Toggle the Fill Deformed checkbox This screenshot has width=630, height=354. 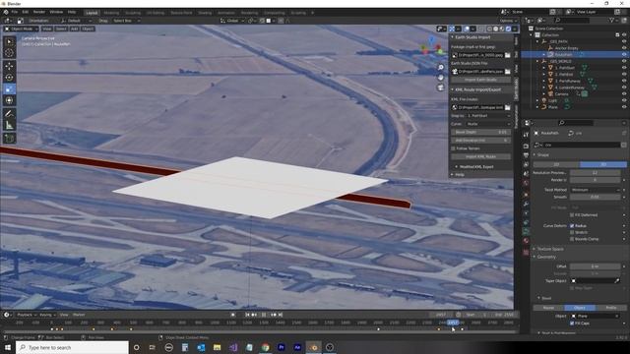coord(572,215)
